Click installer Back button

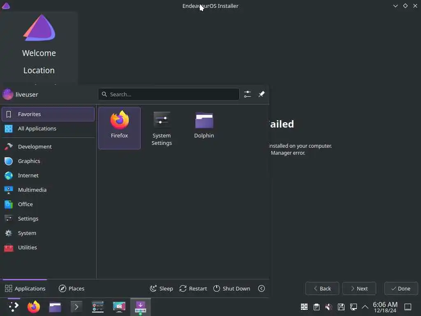(x=322, y=288)
